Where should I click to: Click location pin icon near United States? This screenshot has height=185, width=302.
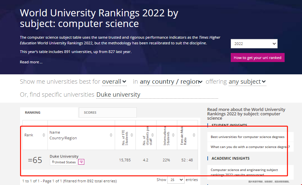53,162
